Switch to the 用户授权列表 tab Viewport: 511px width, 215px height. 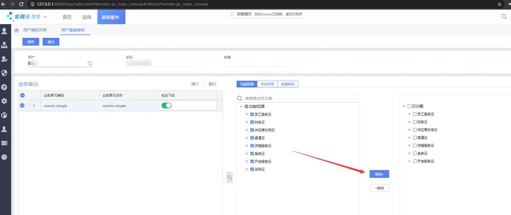[x=35, y=30]
